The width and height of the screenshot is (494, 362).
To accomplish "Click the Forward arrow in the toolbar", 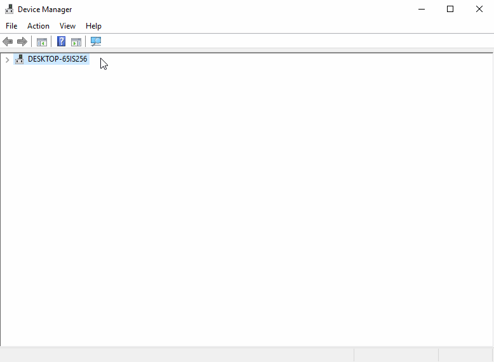I will 22,42.
